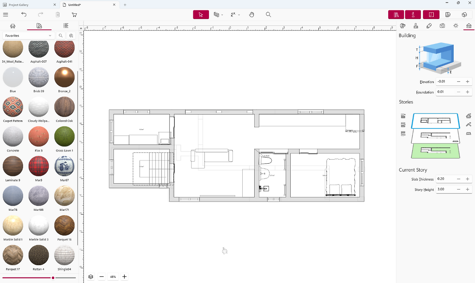Activate the Zoom magnifier tool

point(268,14)
